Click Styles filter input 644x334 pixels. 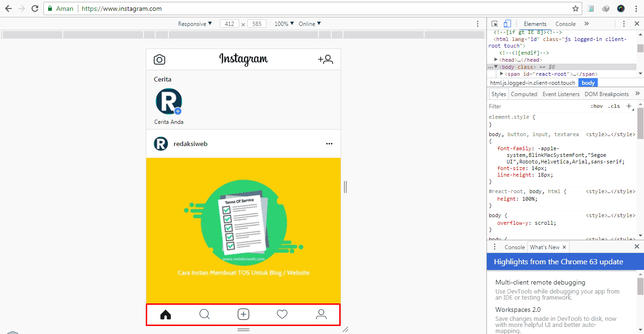click(x=538, y=106)
